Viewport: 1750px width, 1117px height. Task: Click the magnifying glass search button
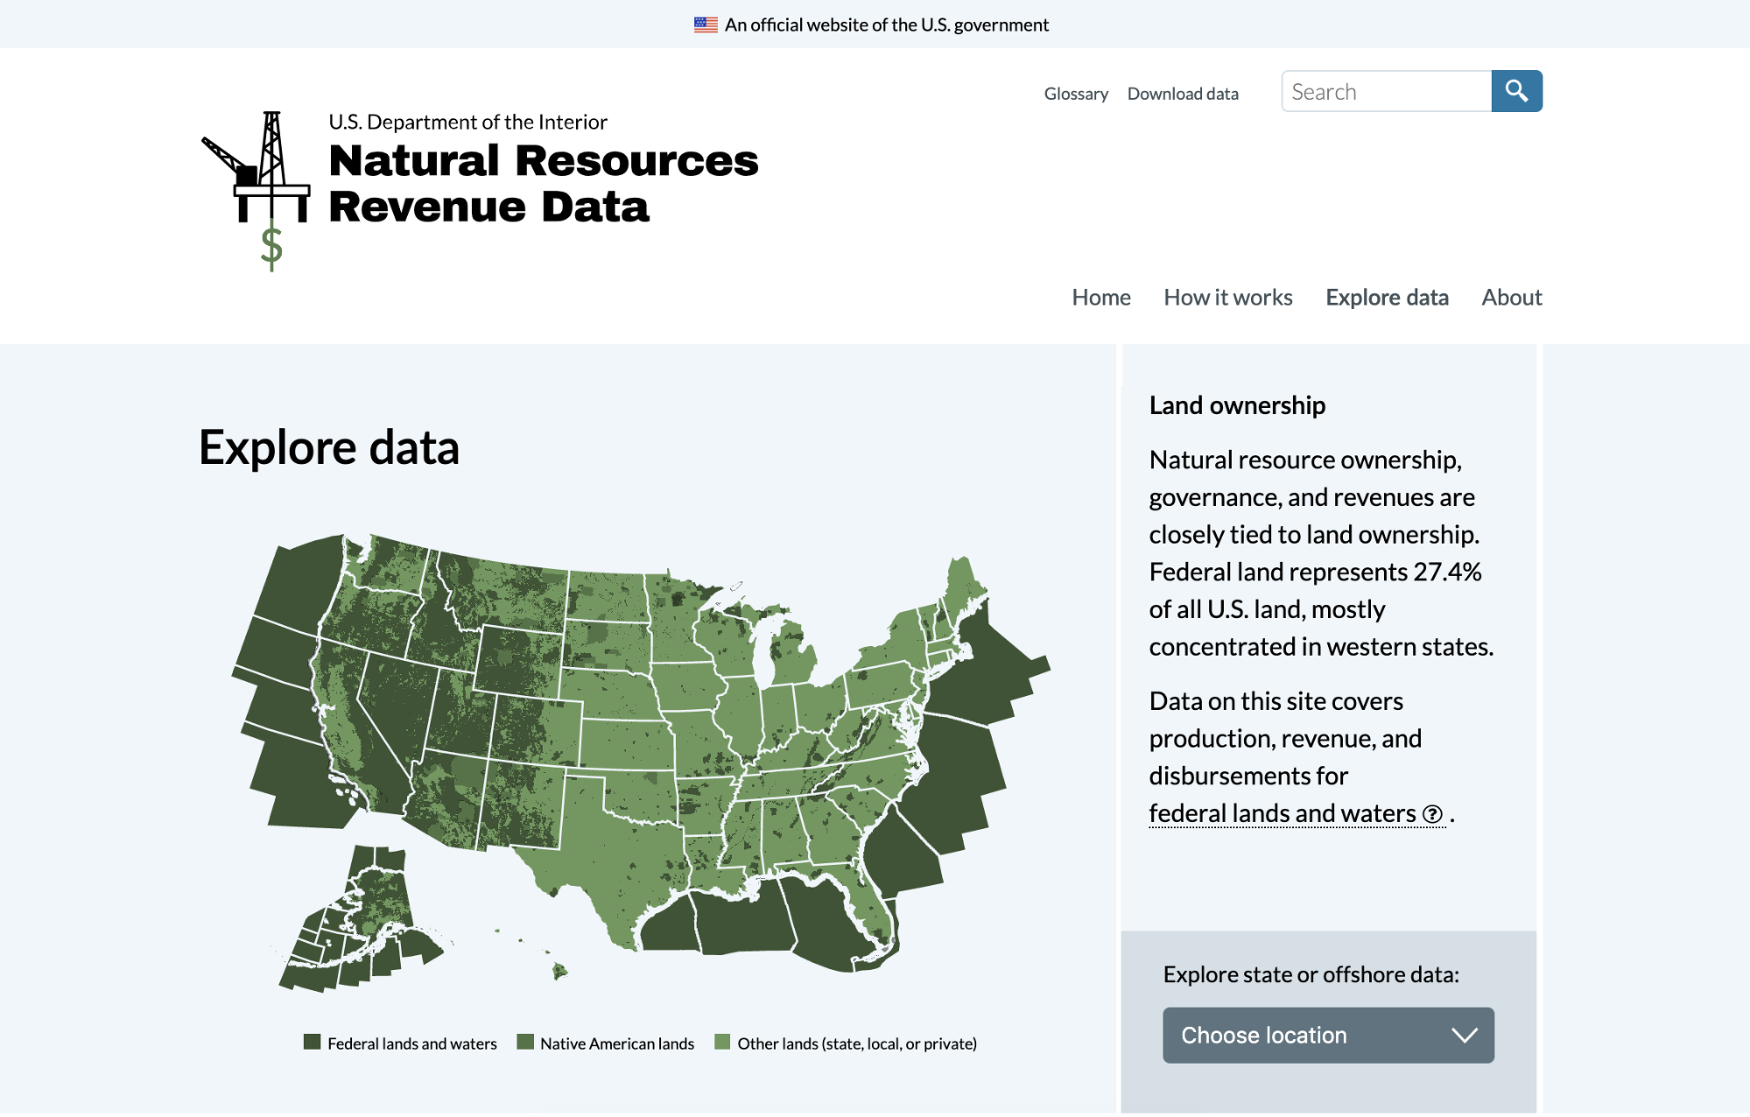coord(1516,91)
